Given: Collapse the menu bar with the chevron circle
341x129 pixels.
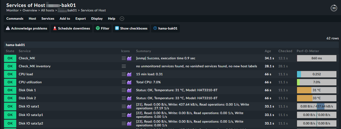Looking at the screenshot, I should click(x=122, y=19).
